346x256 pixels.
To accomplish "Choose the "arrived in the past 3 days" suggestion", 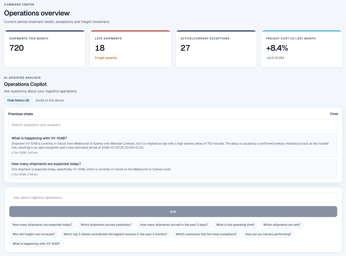I will pyautogui.click(x=174, y=225).
